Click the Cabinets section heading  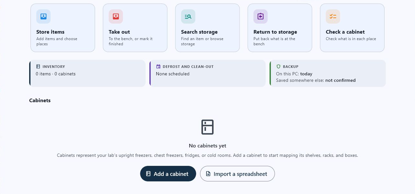pyautogui.click(x=40, y=100)
